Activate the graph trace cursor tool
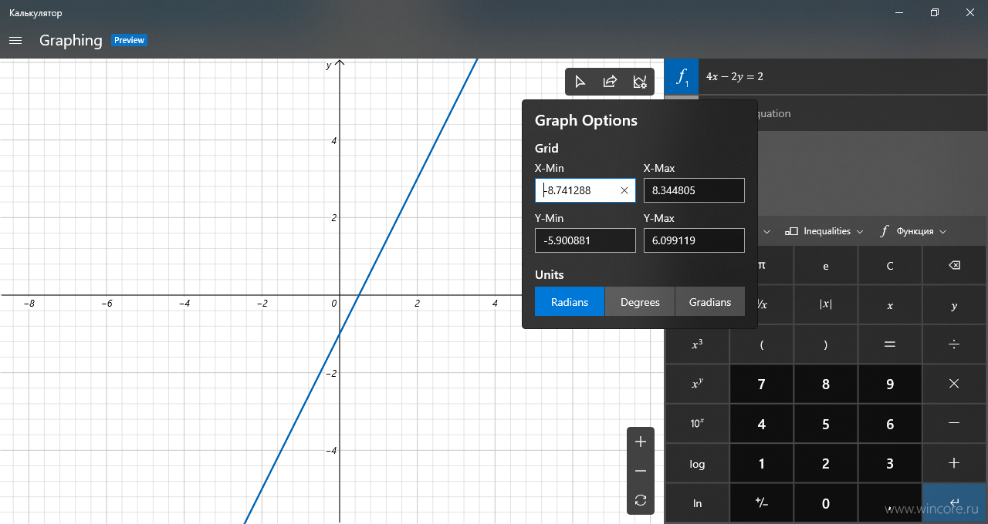The width and height of the screenshot is (988, 524). click(580, 82)
